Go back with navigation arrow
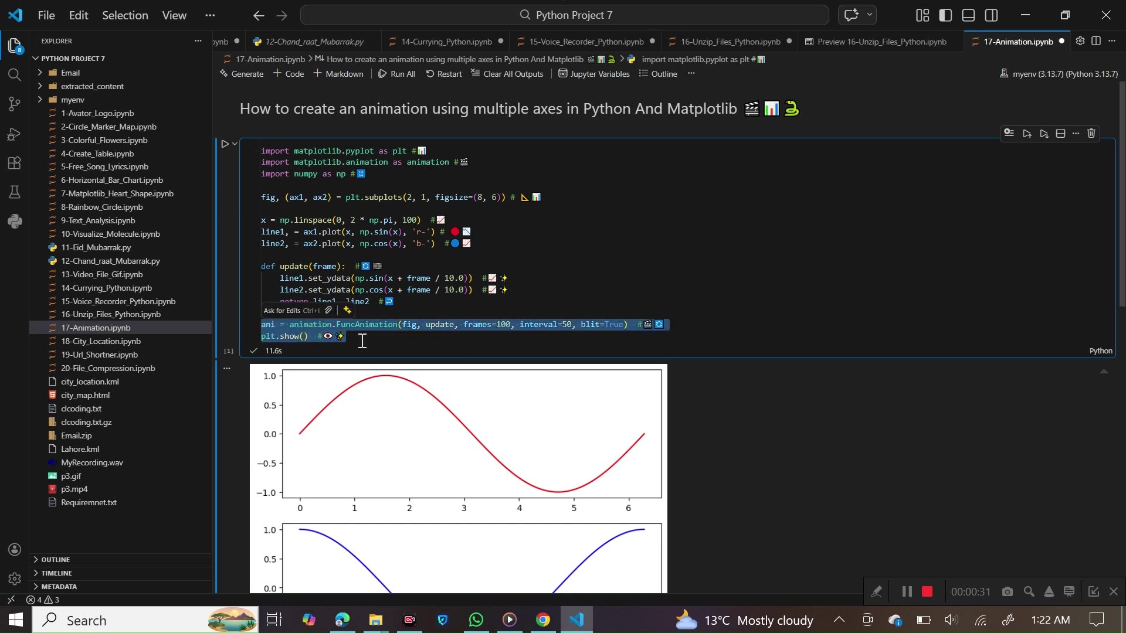This screenshot has width=1126, height=633. pyautogui.click(x=259, y=16)
